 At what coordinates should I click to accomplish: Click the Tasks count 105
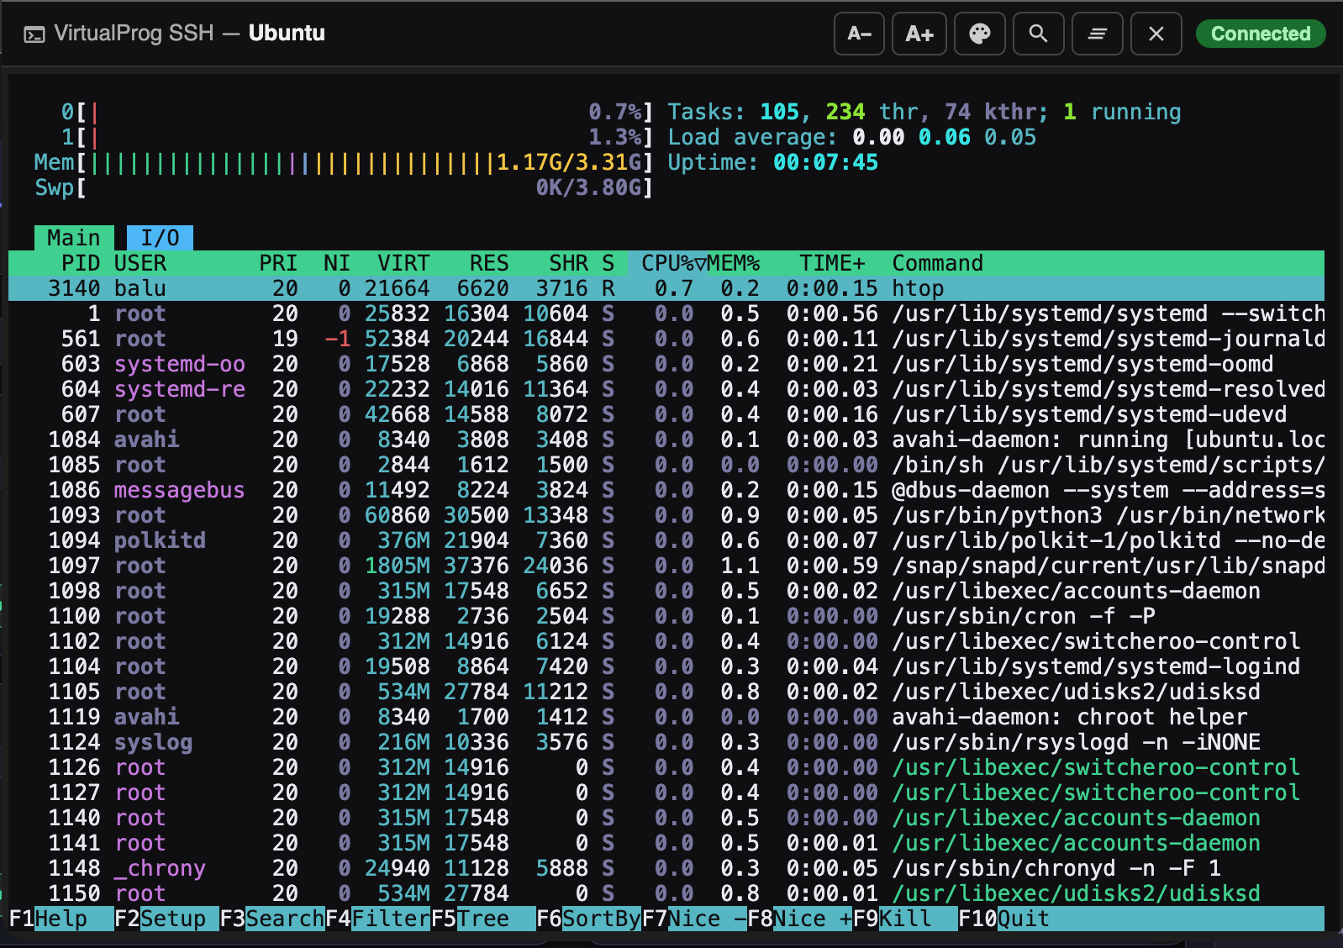(x=780, y=112)
